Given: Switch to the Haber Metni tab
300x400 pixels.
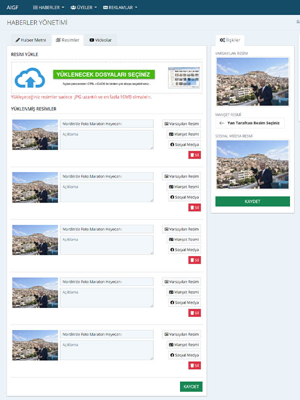Looking at the screenshot, I should point(31,40).
